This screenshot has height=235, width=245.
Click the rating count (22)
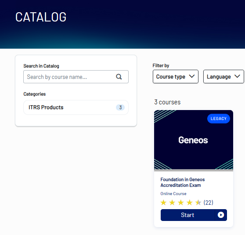[208, 203]
